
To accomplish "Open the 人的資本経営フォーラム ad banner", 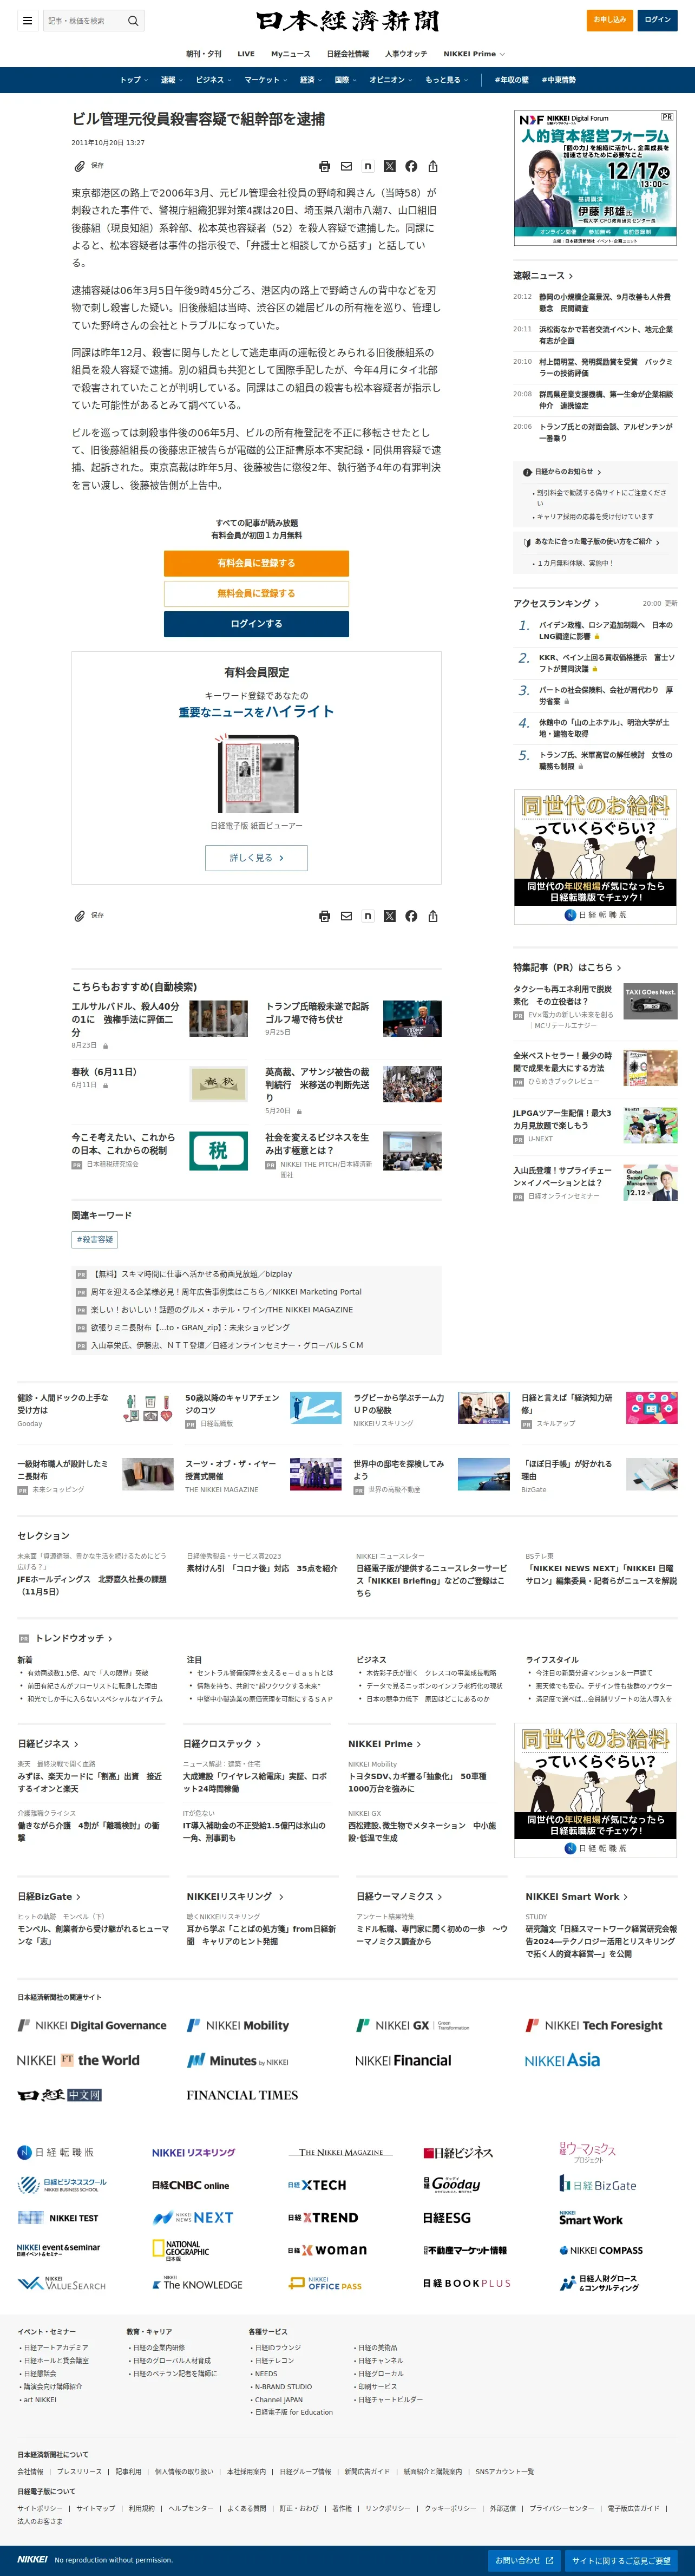I will tap(596, 178).
